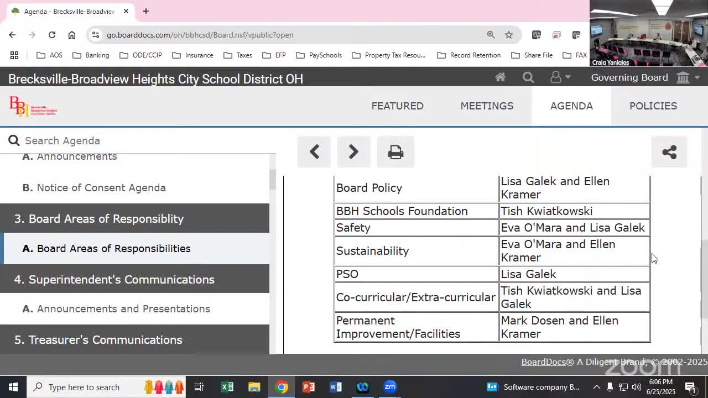Screen dimensions: 708x398
Task: Show hidden icons via taskbar chevron
Action: coord(597,387)
